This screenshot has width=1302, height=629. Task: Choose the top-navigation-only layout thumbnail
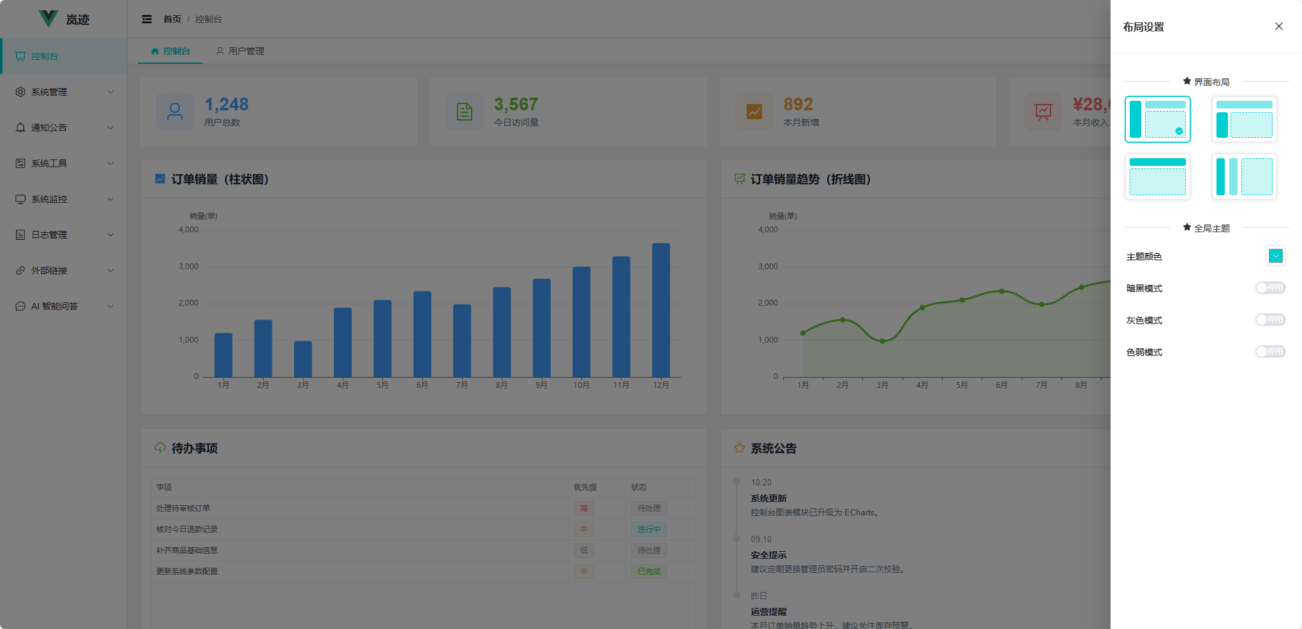[1157, 177]
